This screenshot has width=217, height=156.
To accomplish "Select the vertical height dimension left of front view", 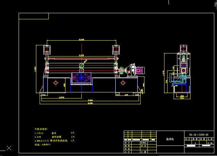I will pos(36,69).
